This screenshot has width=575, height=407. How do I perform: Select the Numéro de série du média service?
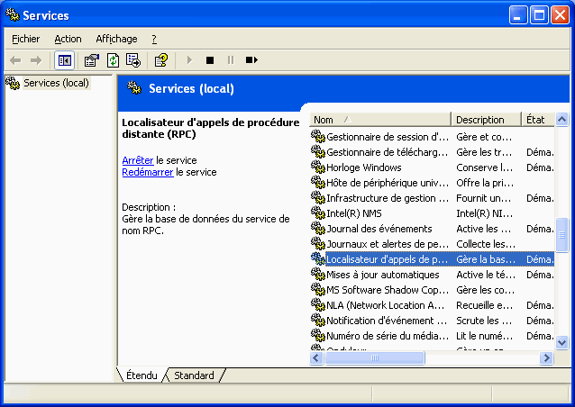click(433, 336)
